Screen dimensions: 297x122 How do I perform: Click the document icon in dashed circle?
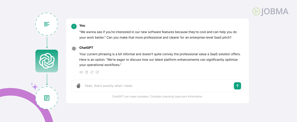(x=47, y=98)
